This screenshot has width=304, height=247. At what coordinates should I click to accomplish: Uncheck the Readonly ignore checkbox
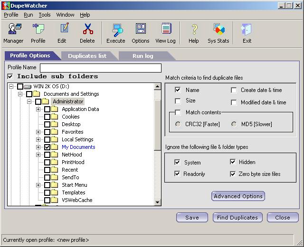(177, 174)
